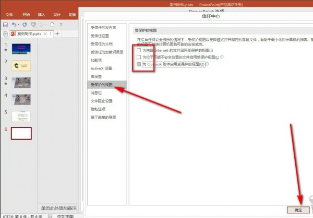The width and height of the screenshot is (313, 218).
Task: Select 受信任的发布者 in Trust Center list
Action: [103, 28]
